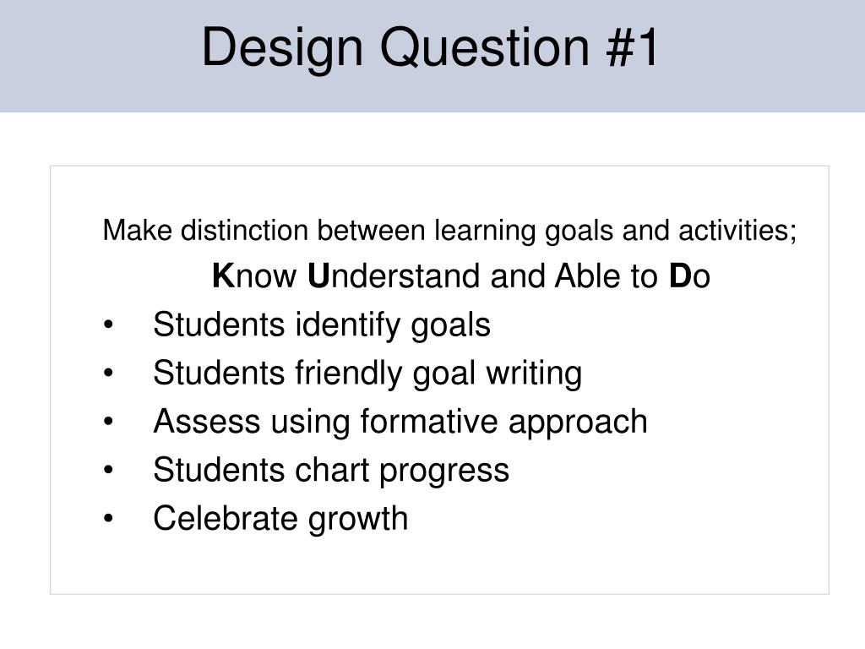Viewport: 865px width, 649px height.
Task: Select the 'Students identify goals' bullet text
Action: pos(322,325)
